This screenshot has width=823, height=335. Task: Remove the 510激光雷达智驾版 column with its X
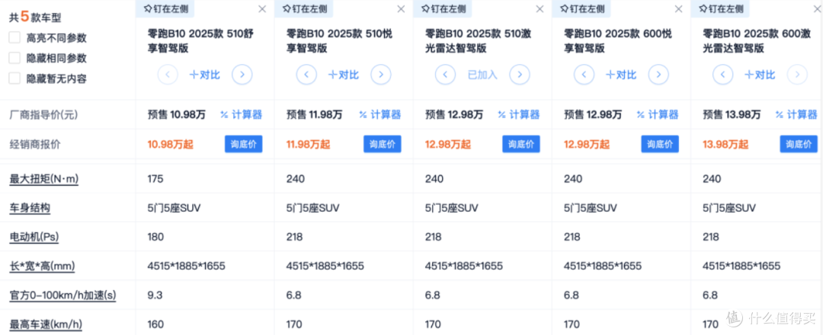(540, 9)
